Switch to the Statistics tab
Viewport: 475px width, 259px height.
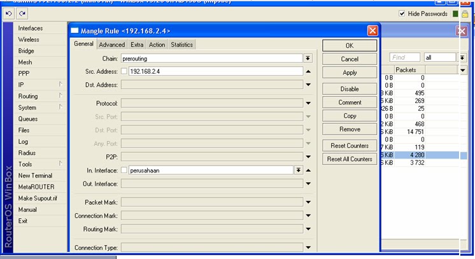[x=181, y=45]
